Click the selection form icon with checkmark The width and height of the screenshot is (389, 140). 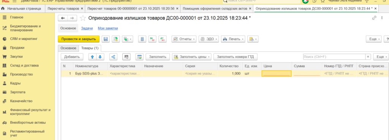pos(139,57)
